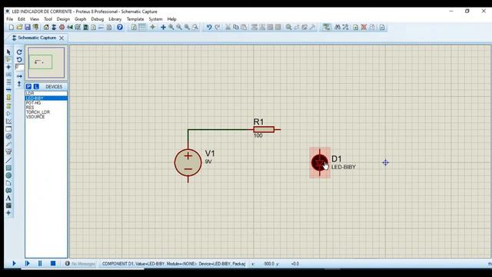This screenshot has height=277, width=492.
Task: Select the Text Script mode tool
Action: (x=8, y=82)
